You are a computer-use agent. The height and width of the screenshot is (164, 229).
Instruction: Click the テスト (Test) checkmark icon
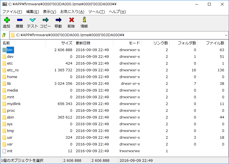[32, 20]
